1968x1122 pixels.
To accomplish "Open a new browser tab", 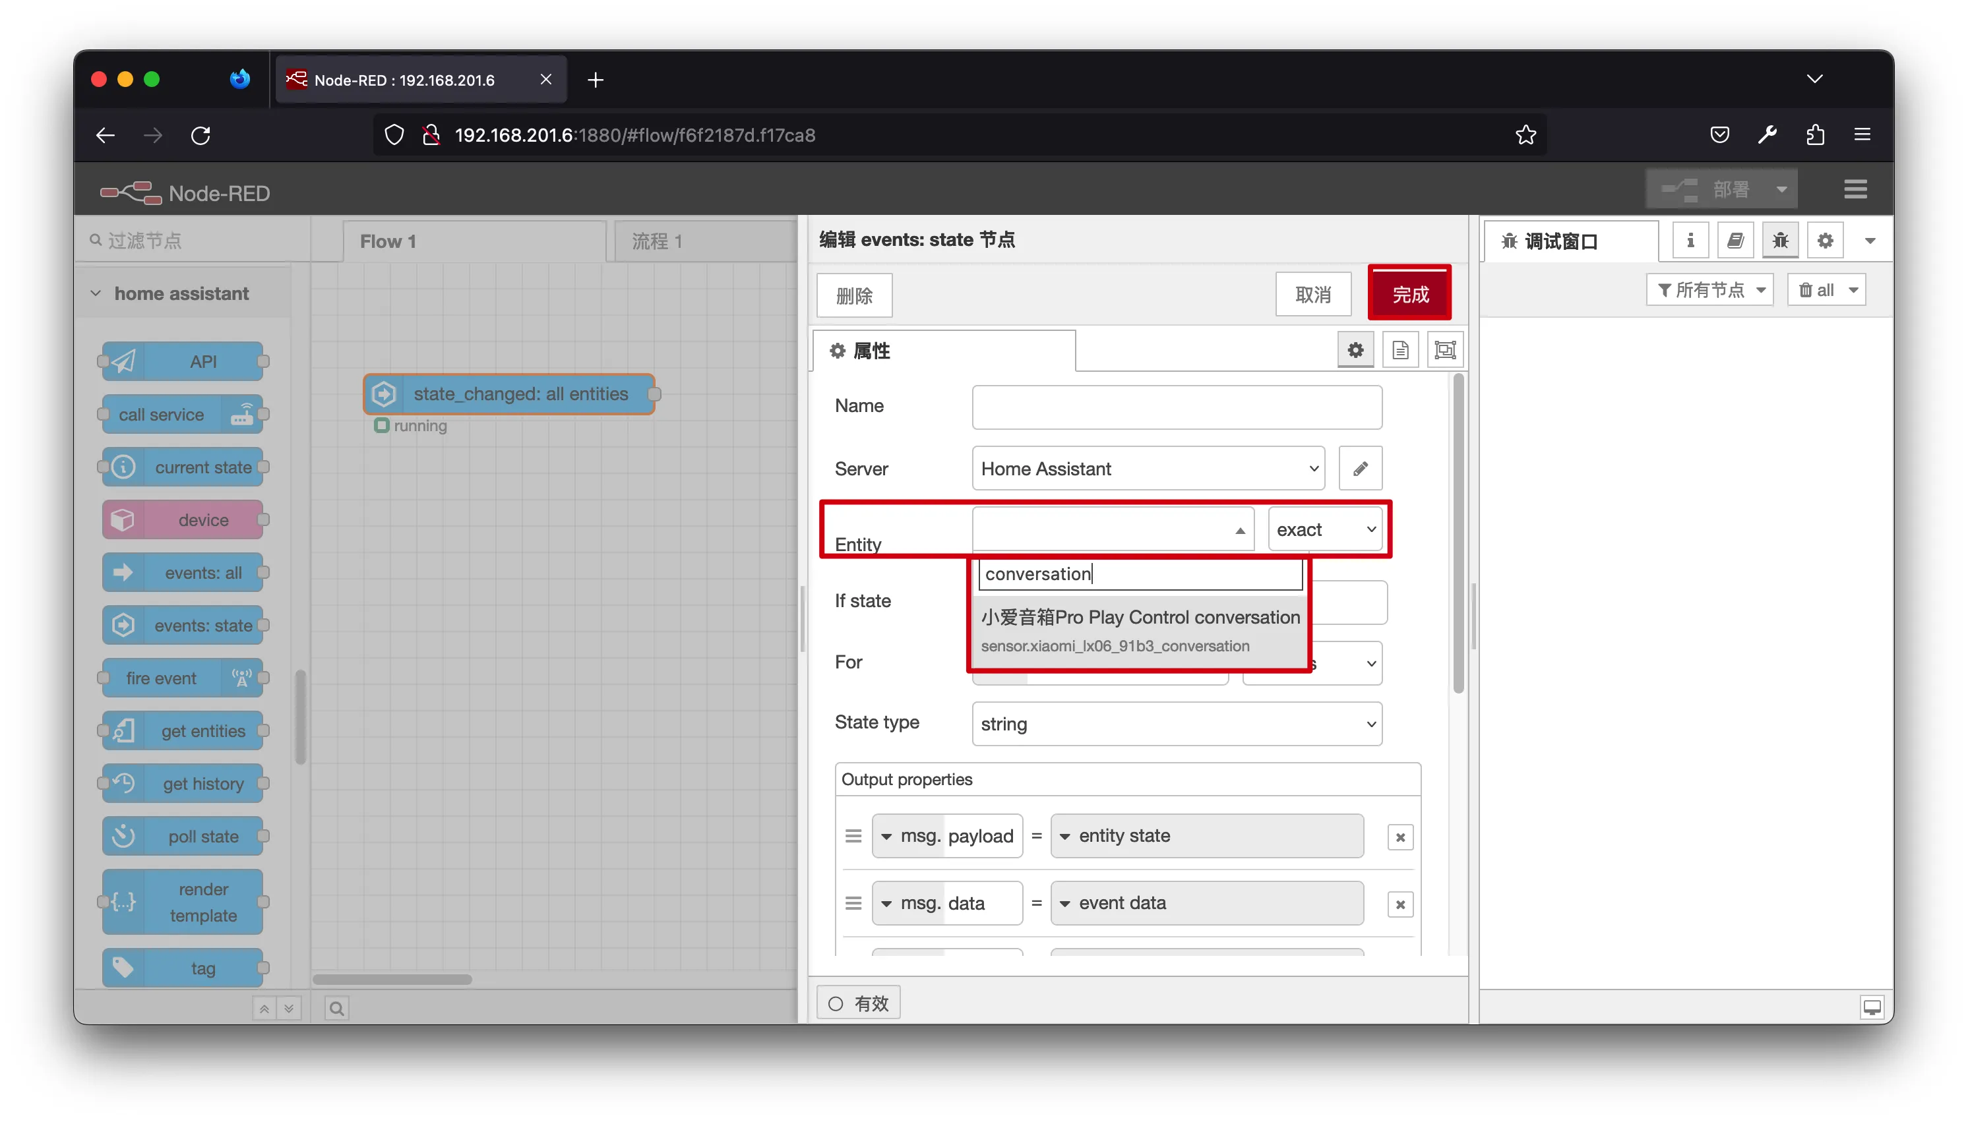I will (595, 80).
